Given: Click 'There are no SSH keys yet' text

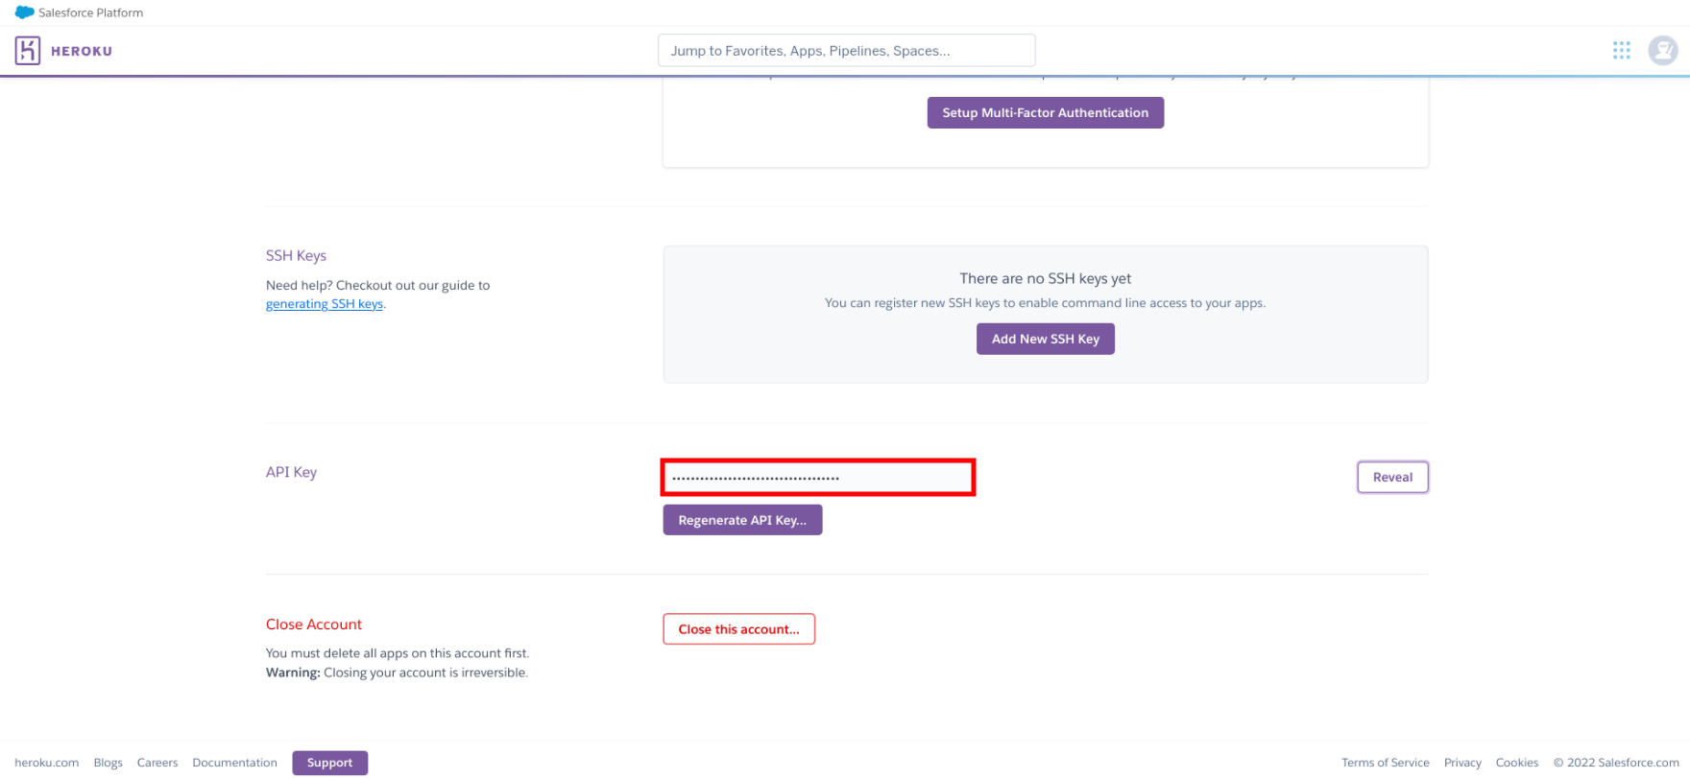Looking at the screenshot, I should pos(1045,278).
